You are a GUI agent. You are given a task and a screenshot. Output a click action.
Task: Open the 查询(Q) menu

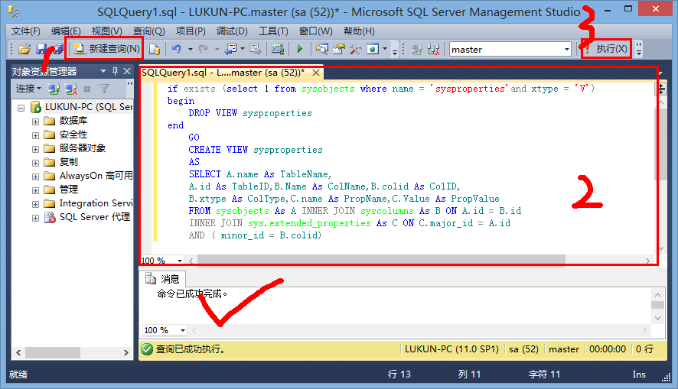pyautogui.click(x=148, y=31)
